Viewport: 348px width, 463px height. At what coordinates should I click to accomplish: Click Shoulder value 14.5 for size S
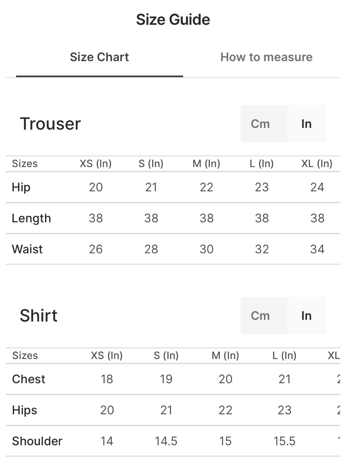click(x=166, y=441)
